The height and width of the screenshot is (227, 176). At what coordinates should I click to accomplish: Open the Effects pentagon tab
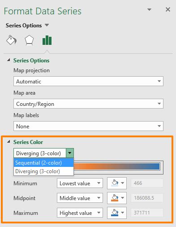[x=29, y=40]
